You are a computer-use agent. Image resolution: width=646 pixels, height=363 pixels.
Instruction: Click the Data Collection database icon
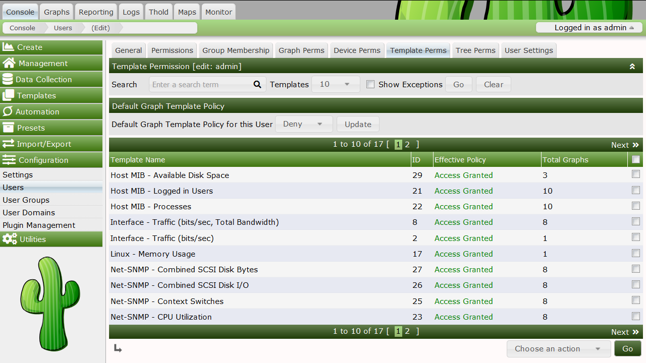[x=9, y=79]
